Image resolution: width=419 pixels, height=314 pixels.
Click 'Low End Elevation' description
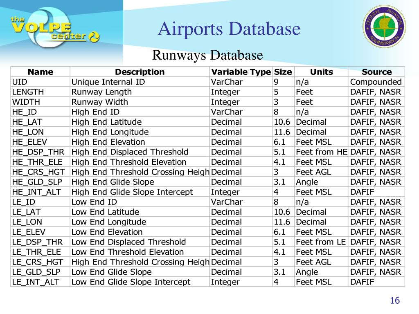[140, 232]
